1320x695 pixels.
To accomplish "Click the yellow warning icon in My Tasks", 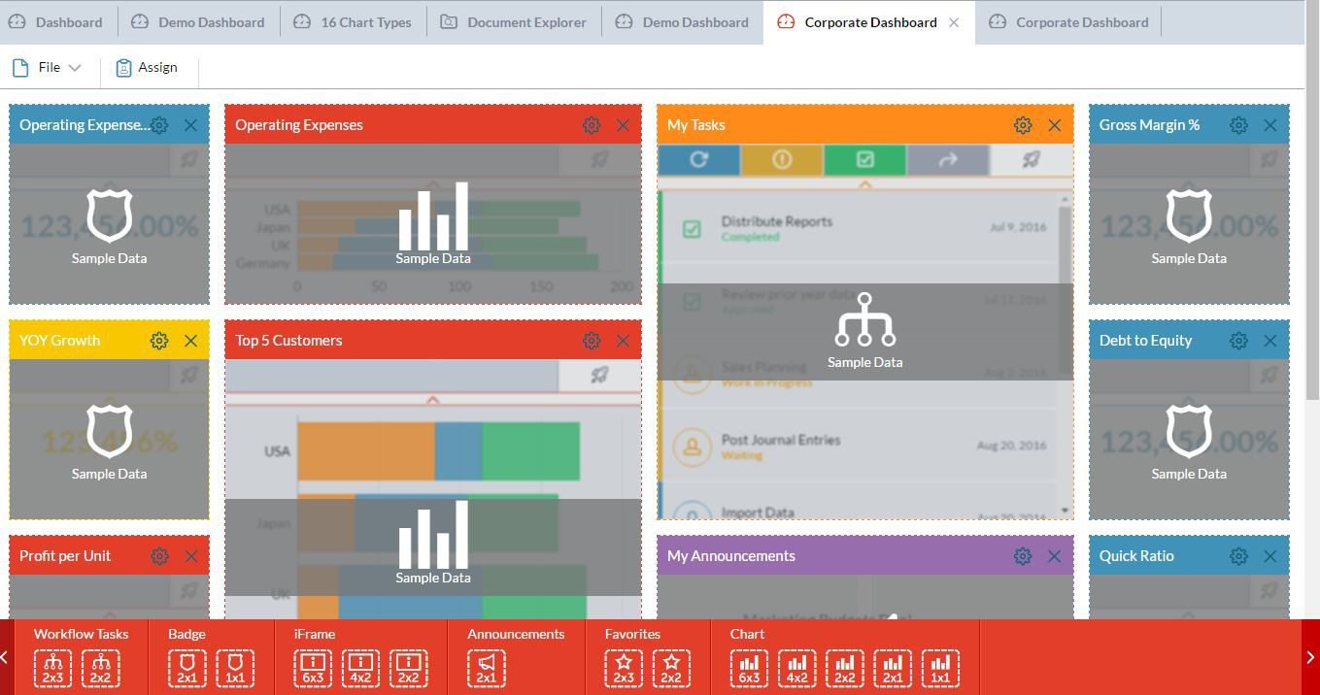I will (781, 159).
